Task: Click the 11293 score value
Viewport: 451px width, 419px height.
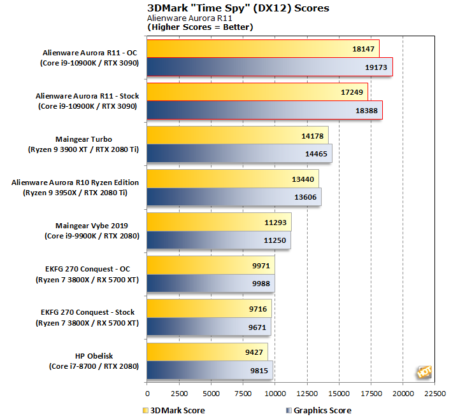Action: pyautogui.click(x=276, y=223)
